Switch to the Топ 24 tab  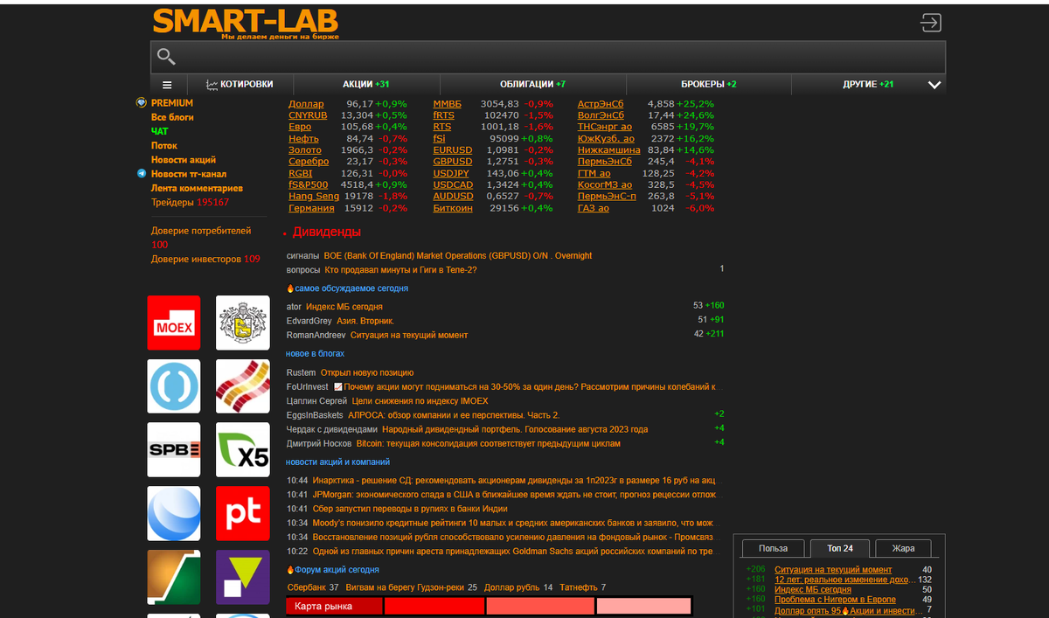click(839, 548)
